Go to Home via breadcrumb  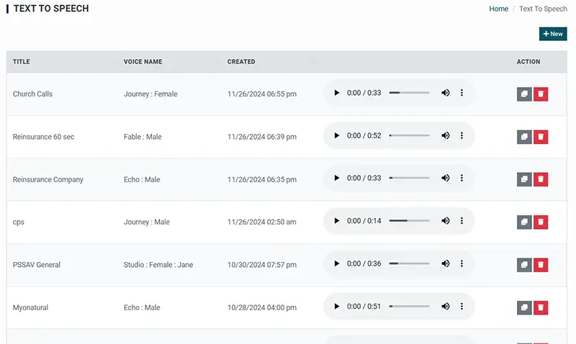click(x=498, y=9)
